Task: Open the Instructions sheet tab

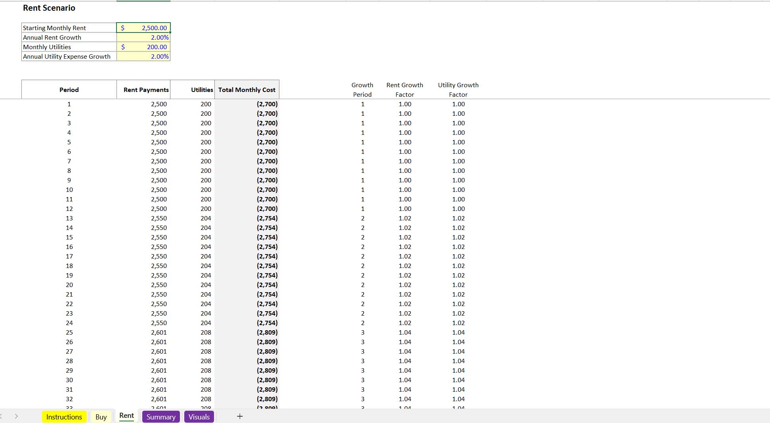Action: coord(64,417)
